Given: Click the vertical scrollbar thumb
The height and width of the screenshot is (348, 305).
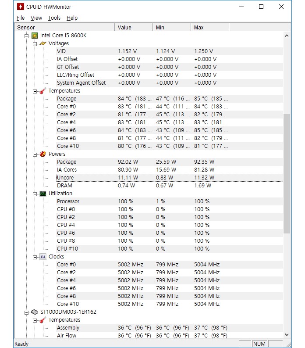Looking at the screenshot, I should (287, 173).
